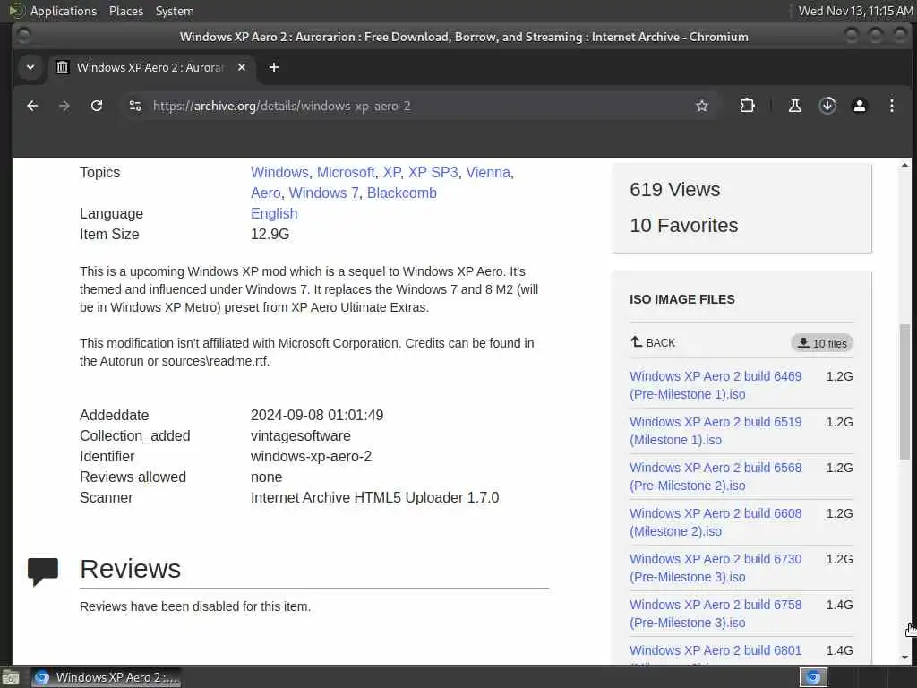
Task: Select the Chromium taskbar window button
Action: coord(106,677)
